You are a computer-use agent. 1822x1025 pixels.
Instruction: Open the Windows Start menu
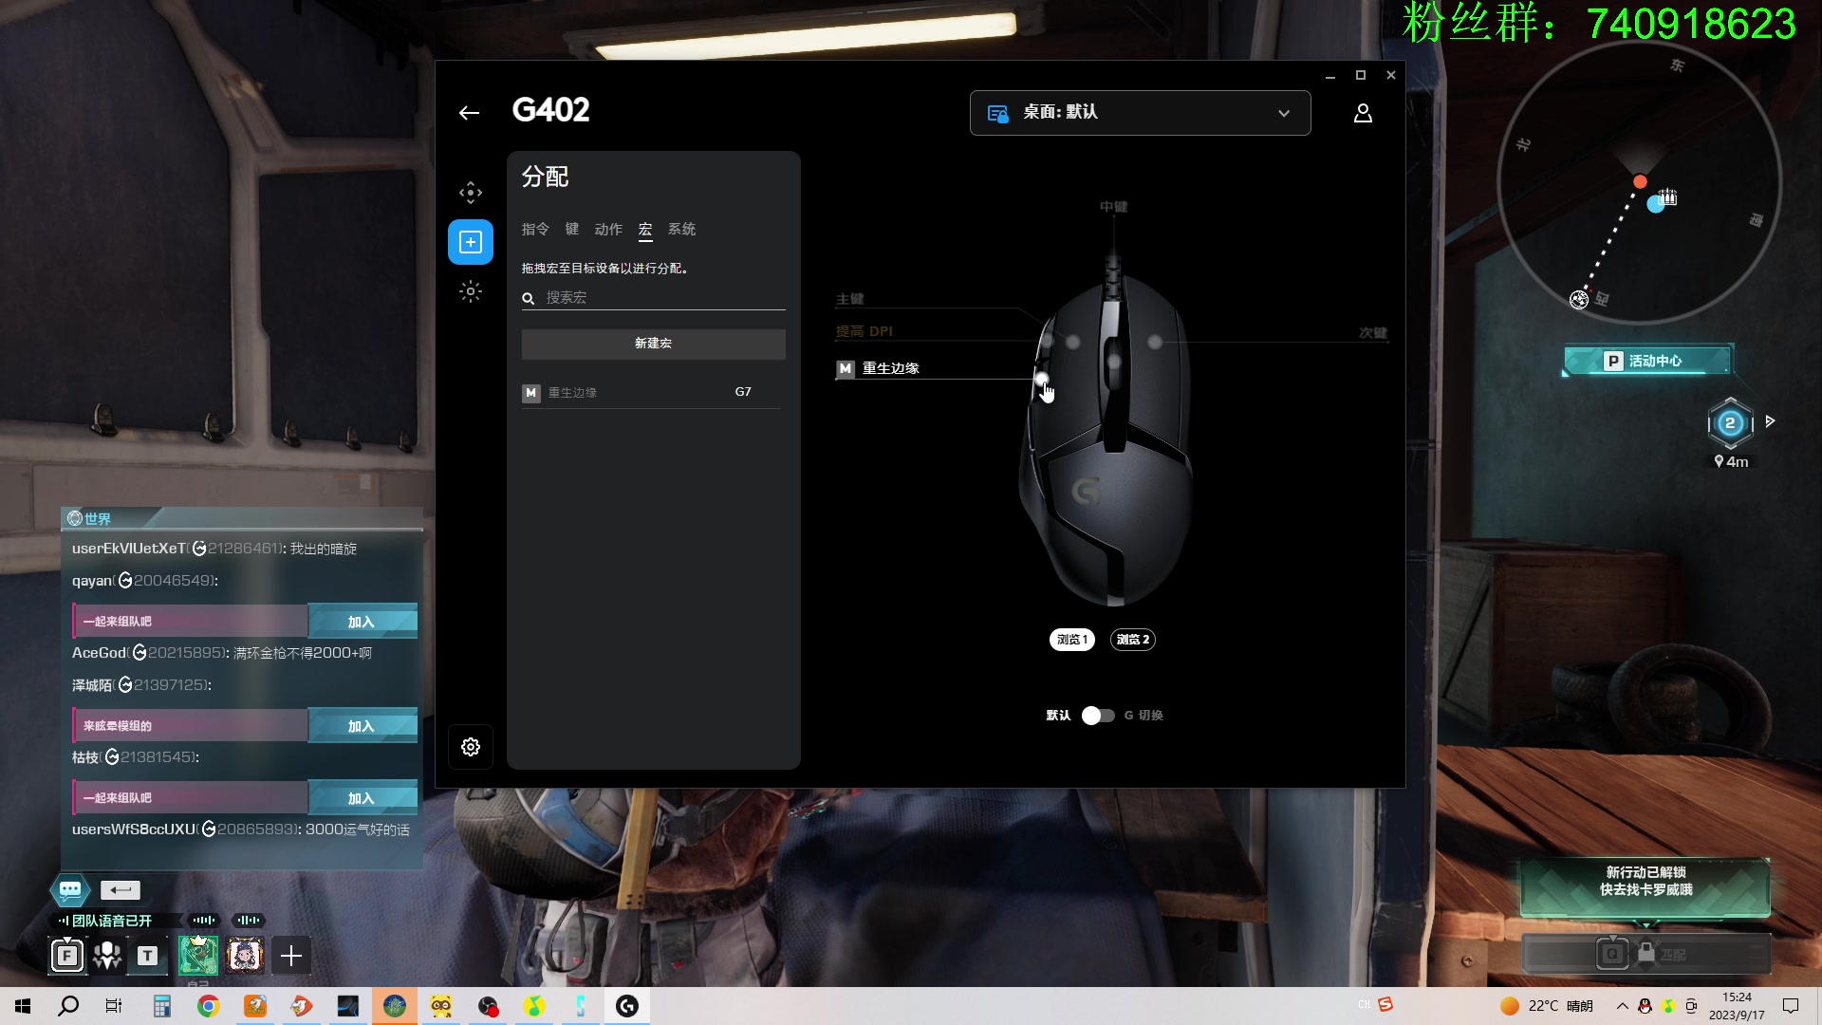pyautogui.click(x=23, y=1006)
